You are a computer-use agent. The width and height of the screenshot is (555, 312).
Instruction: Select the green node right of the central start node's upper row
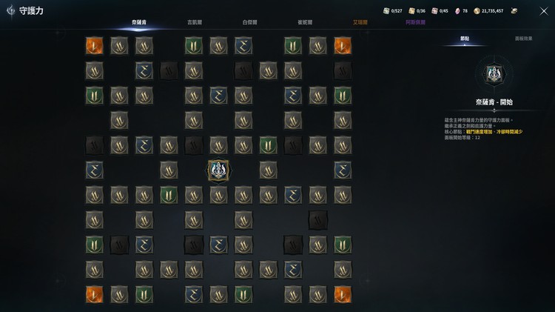(x=269, y=145)
